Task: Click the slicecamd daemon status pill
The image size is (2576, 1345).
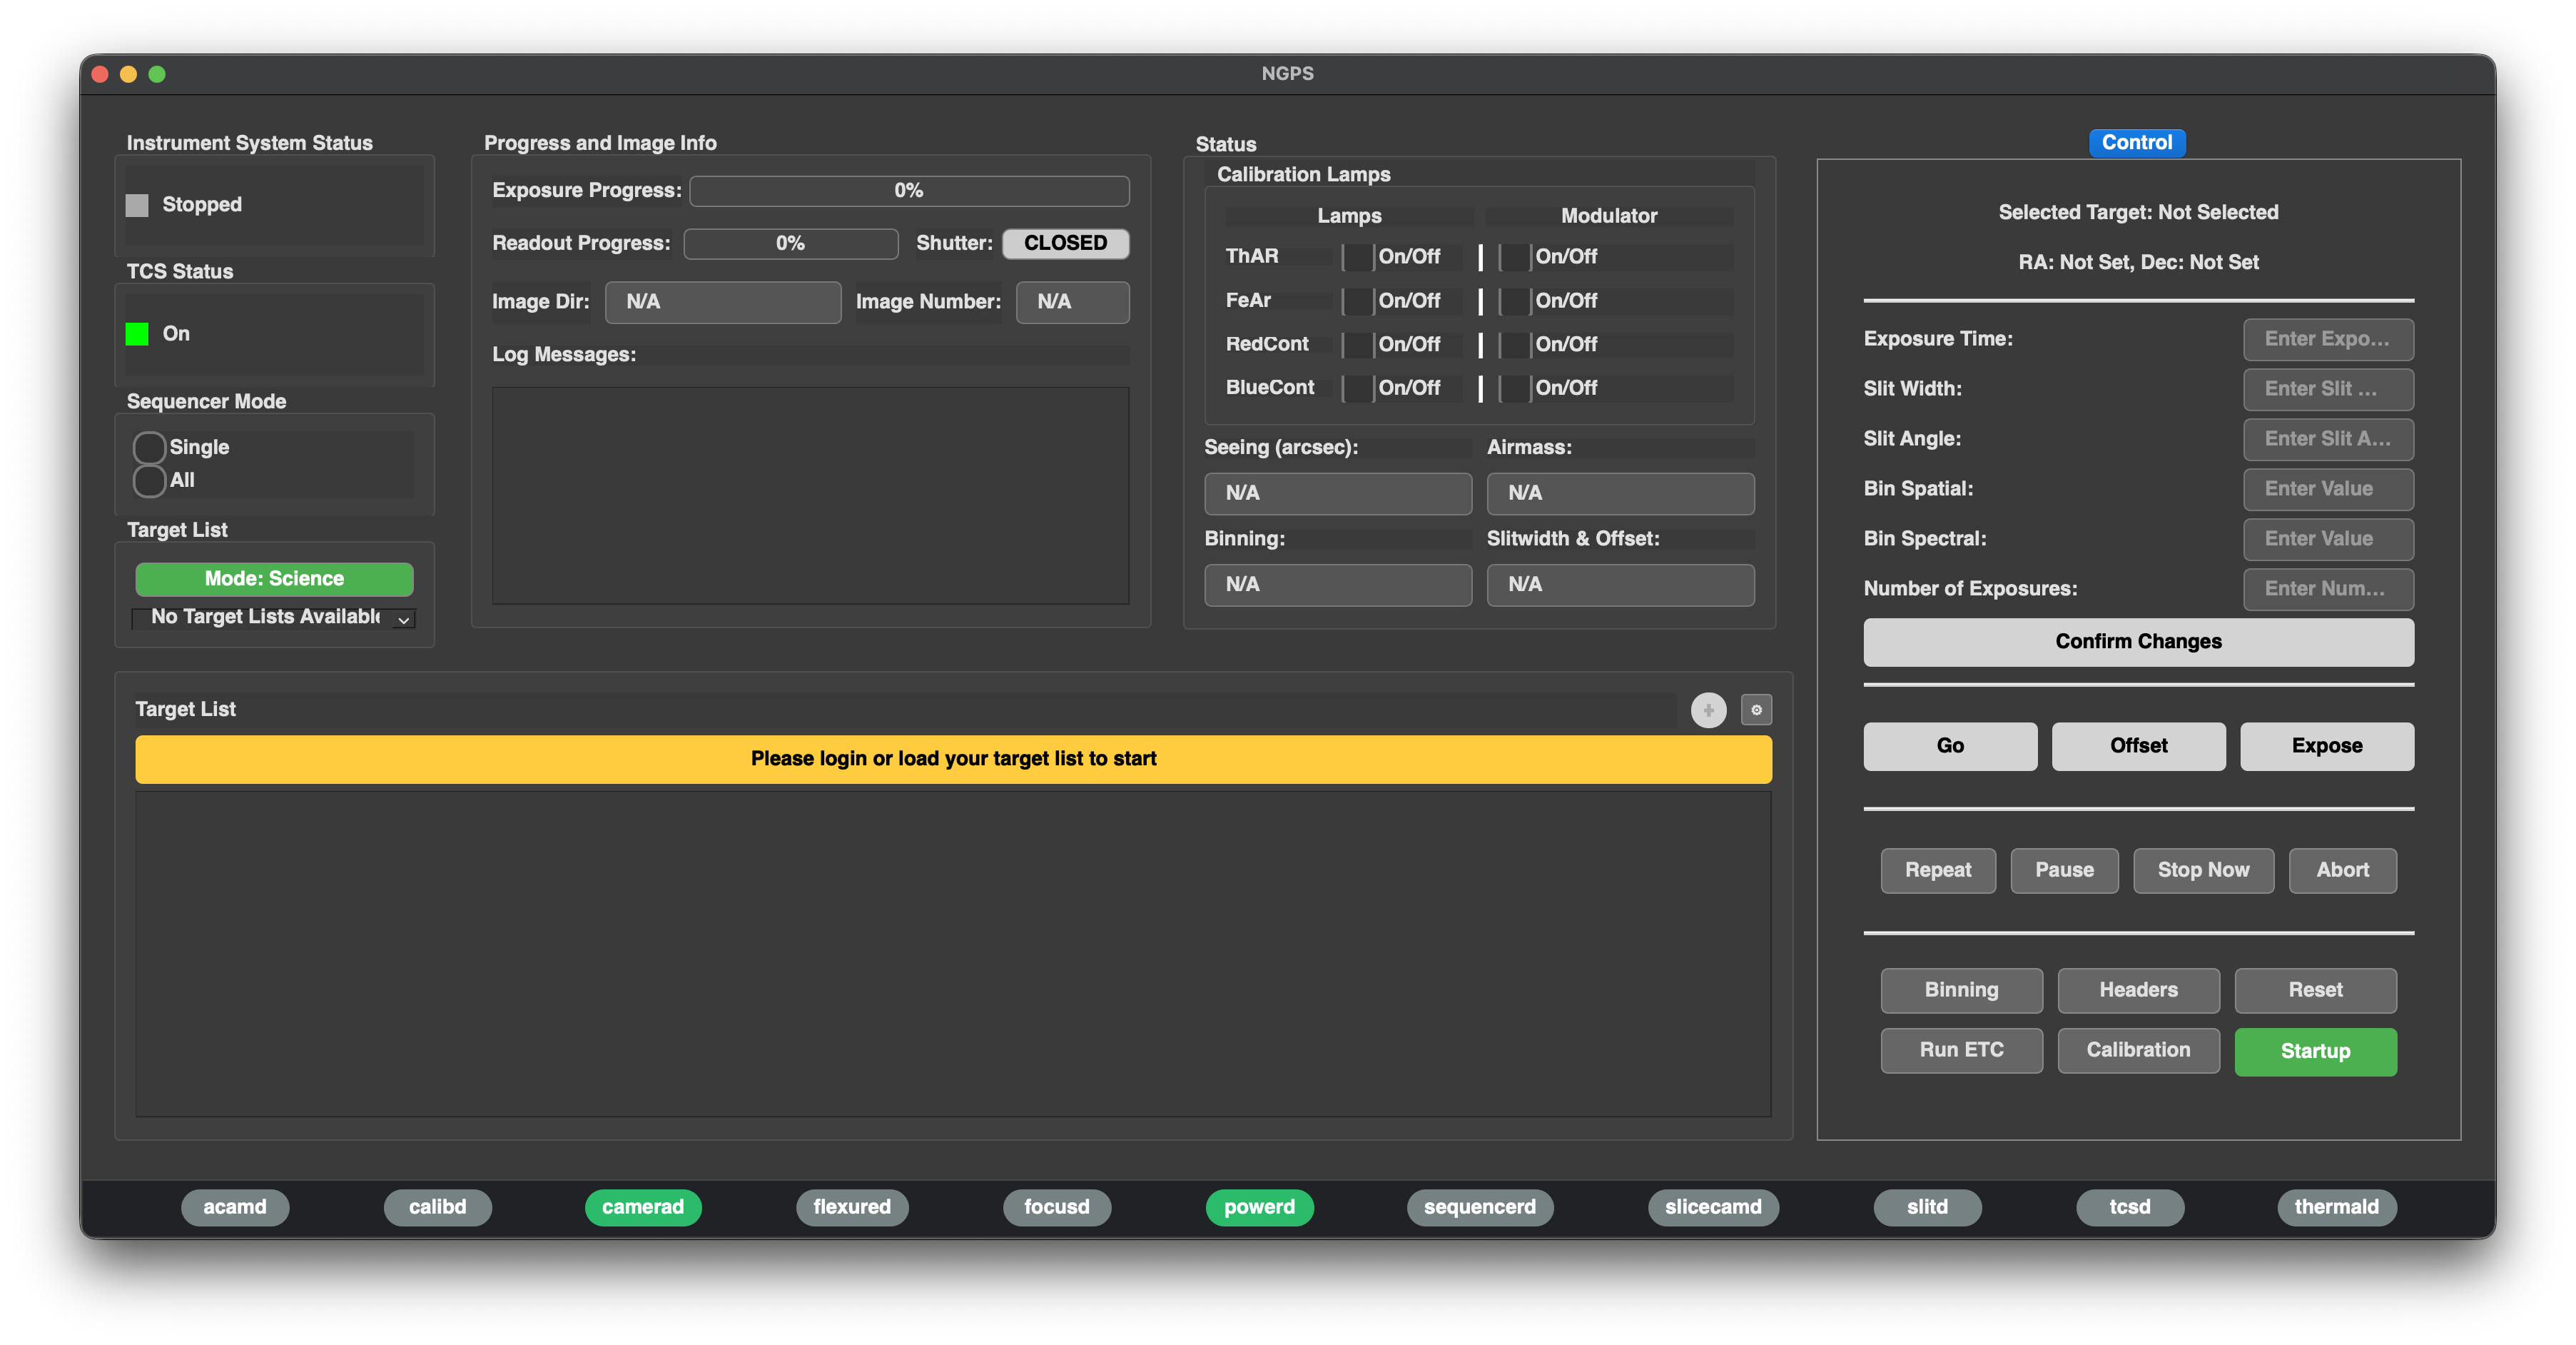Action: pyautogui.click(x=1713, y=1208)
